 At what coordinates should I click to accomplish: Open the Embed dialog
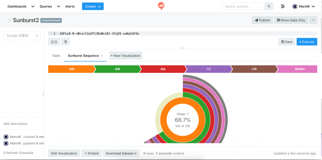coord(92,153)
